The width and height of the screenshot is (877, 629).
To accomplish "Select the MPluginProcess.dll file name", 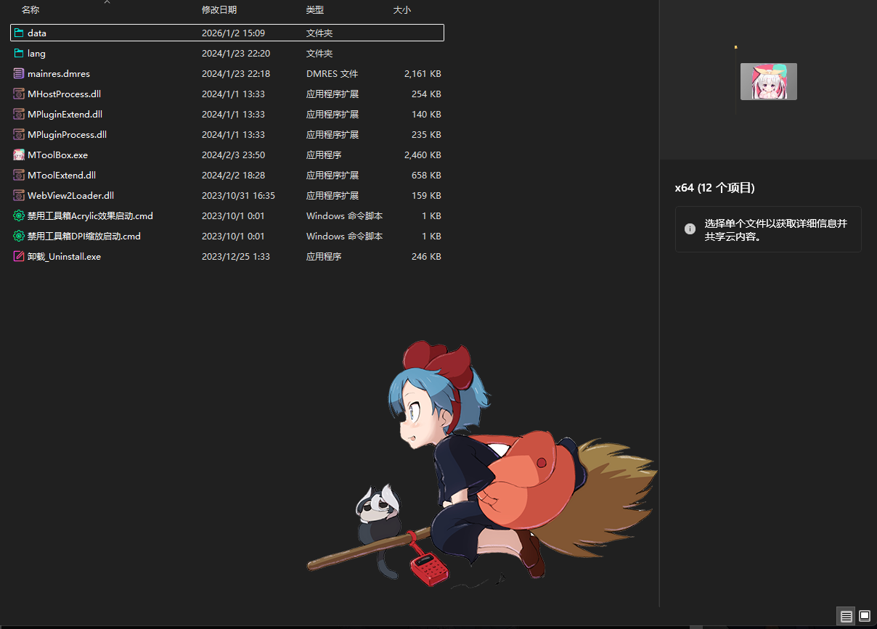I will coord(67,134).
